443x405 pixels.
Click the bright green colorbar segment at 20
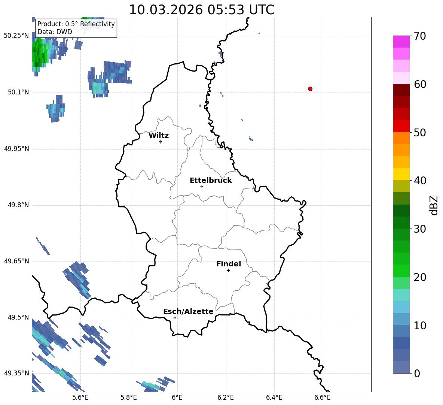(x=401, y=270)
